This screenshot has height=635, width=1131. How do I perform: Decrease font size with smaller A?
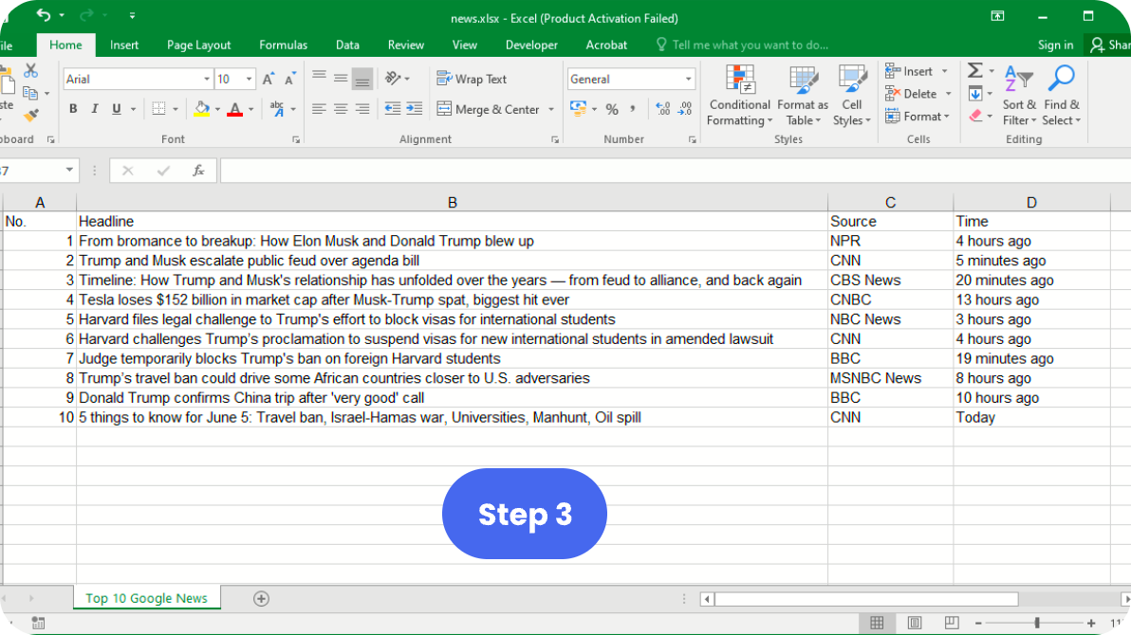290,80
